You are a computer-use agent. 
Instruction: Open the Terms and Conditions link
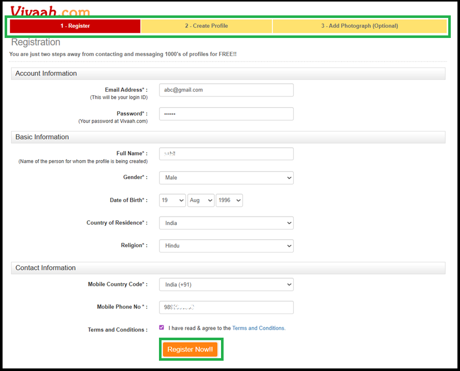[x=259, y=328]
